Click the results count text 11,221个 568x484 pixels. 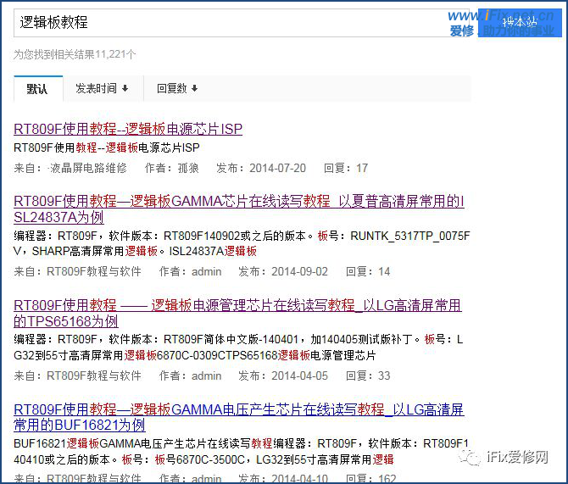point(115,54)
